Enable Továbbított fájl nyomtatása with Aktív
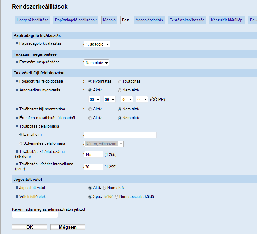This screenshot has height=234, width=257. (90, 109)
